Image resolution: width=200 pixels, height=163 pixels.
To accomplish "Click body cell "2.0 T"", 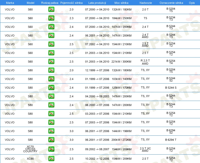I will click(x=145, y=9).
